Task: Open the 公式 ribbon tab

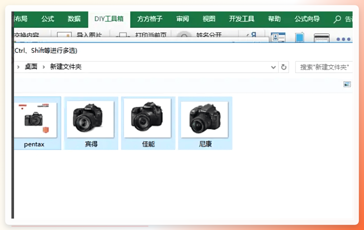Action: (48, 19)
